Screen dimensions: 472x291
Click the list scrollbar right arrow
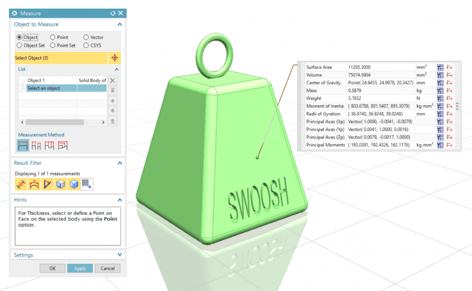point(103,122)
